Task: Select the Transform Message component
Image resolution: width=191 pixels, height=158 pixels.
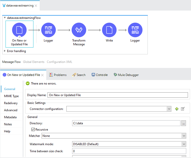Action: pyautogui.click(x=79, y=30)
